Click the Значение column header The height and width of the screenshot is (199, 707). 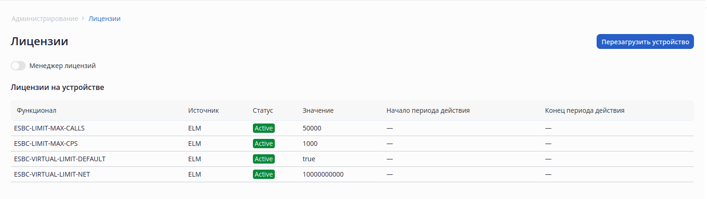tap(318, 110)
